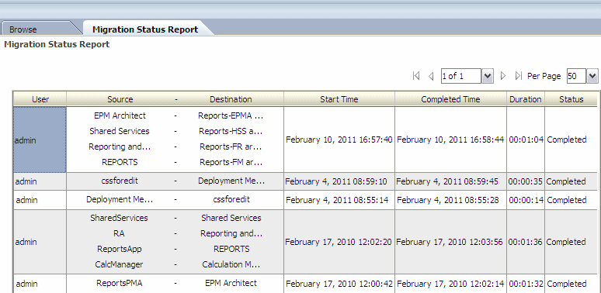Open the Per Page count dropdown arrow
The width and height of the screenshot is (601, 293).
coord(592,76)
